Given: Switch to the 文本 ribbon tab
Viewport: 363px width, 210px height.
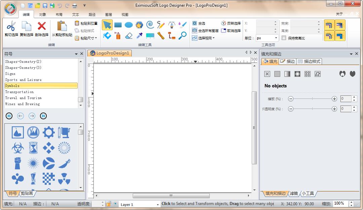Looking at the screenshot, I should click(76, 14).
